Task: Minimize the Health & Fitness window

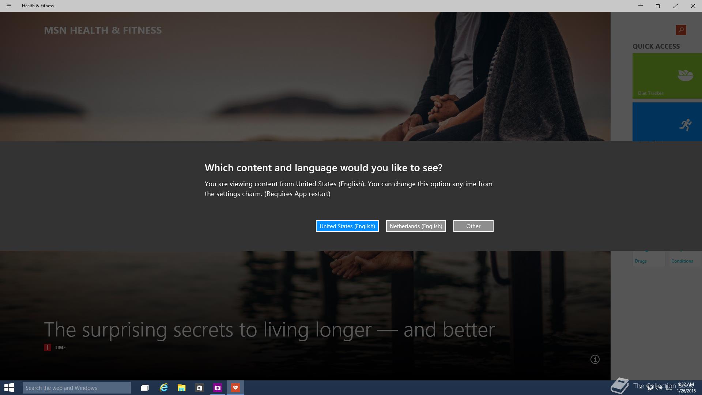Action: click(x=640, y=6)
